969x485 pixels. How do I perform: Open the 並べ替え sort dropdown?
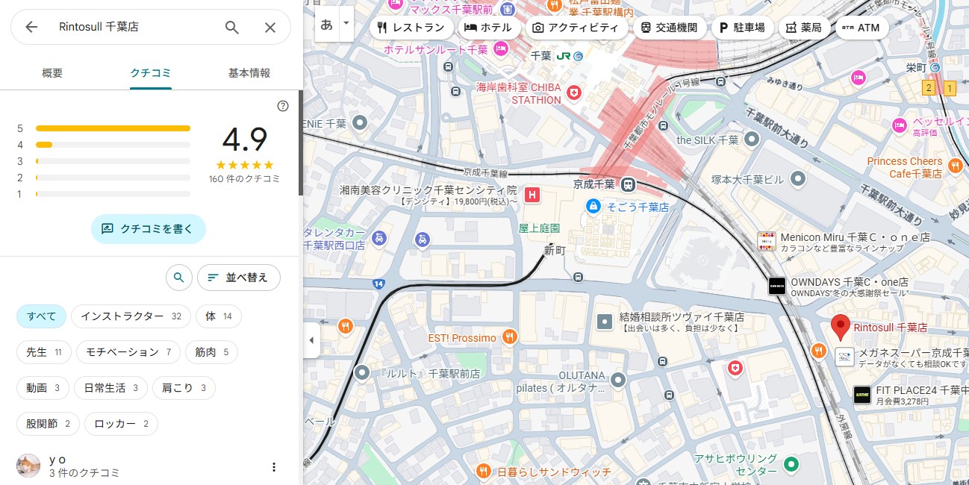[x=238, y=278]
